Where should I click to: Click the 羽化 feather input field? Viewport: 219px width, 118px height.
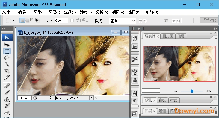[x=61, y=21]
